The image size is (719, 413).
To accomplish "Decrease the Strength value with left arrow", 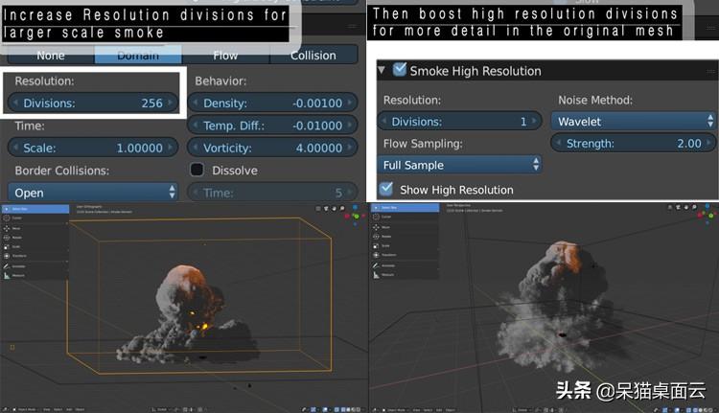I will point(558,143).
